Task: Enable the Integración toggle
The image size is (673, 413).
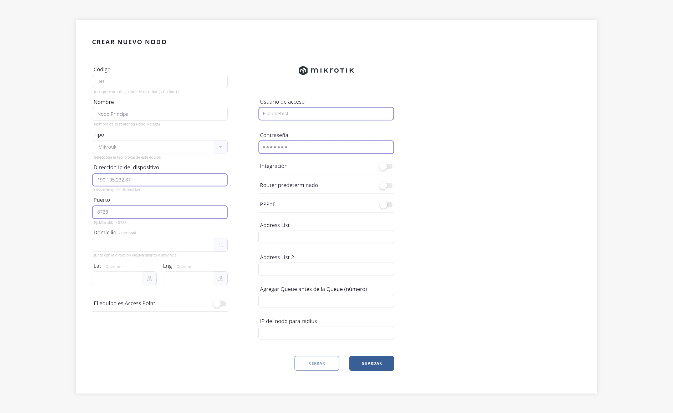Action: point(385,166)
